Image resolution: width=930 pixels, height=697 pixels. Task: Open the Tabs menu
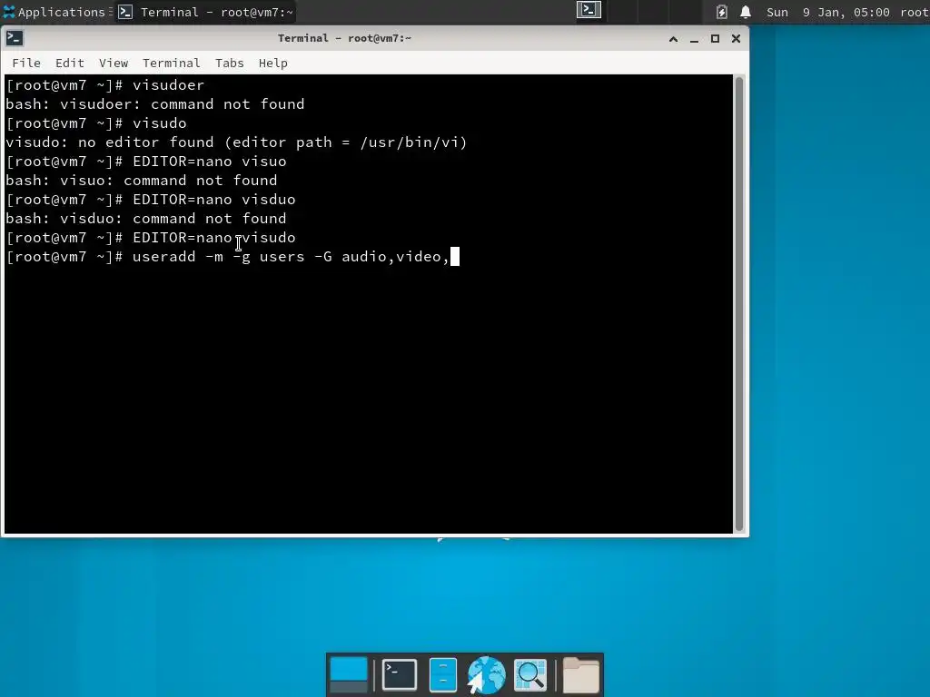[230, 63]
